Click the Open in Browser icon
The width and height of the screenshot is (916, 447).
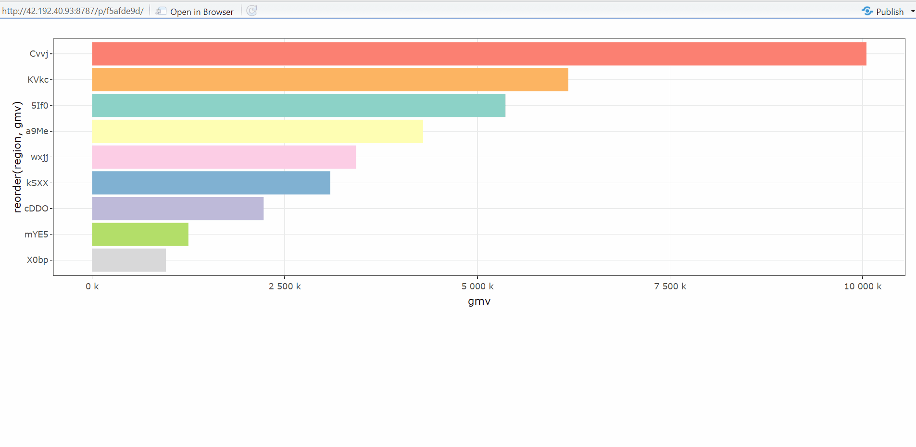(x=161, y=11)
